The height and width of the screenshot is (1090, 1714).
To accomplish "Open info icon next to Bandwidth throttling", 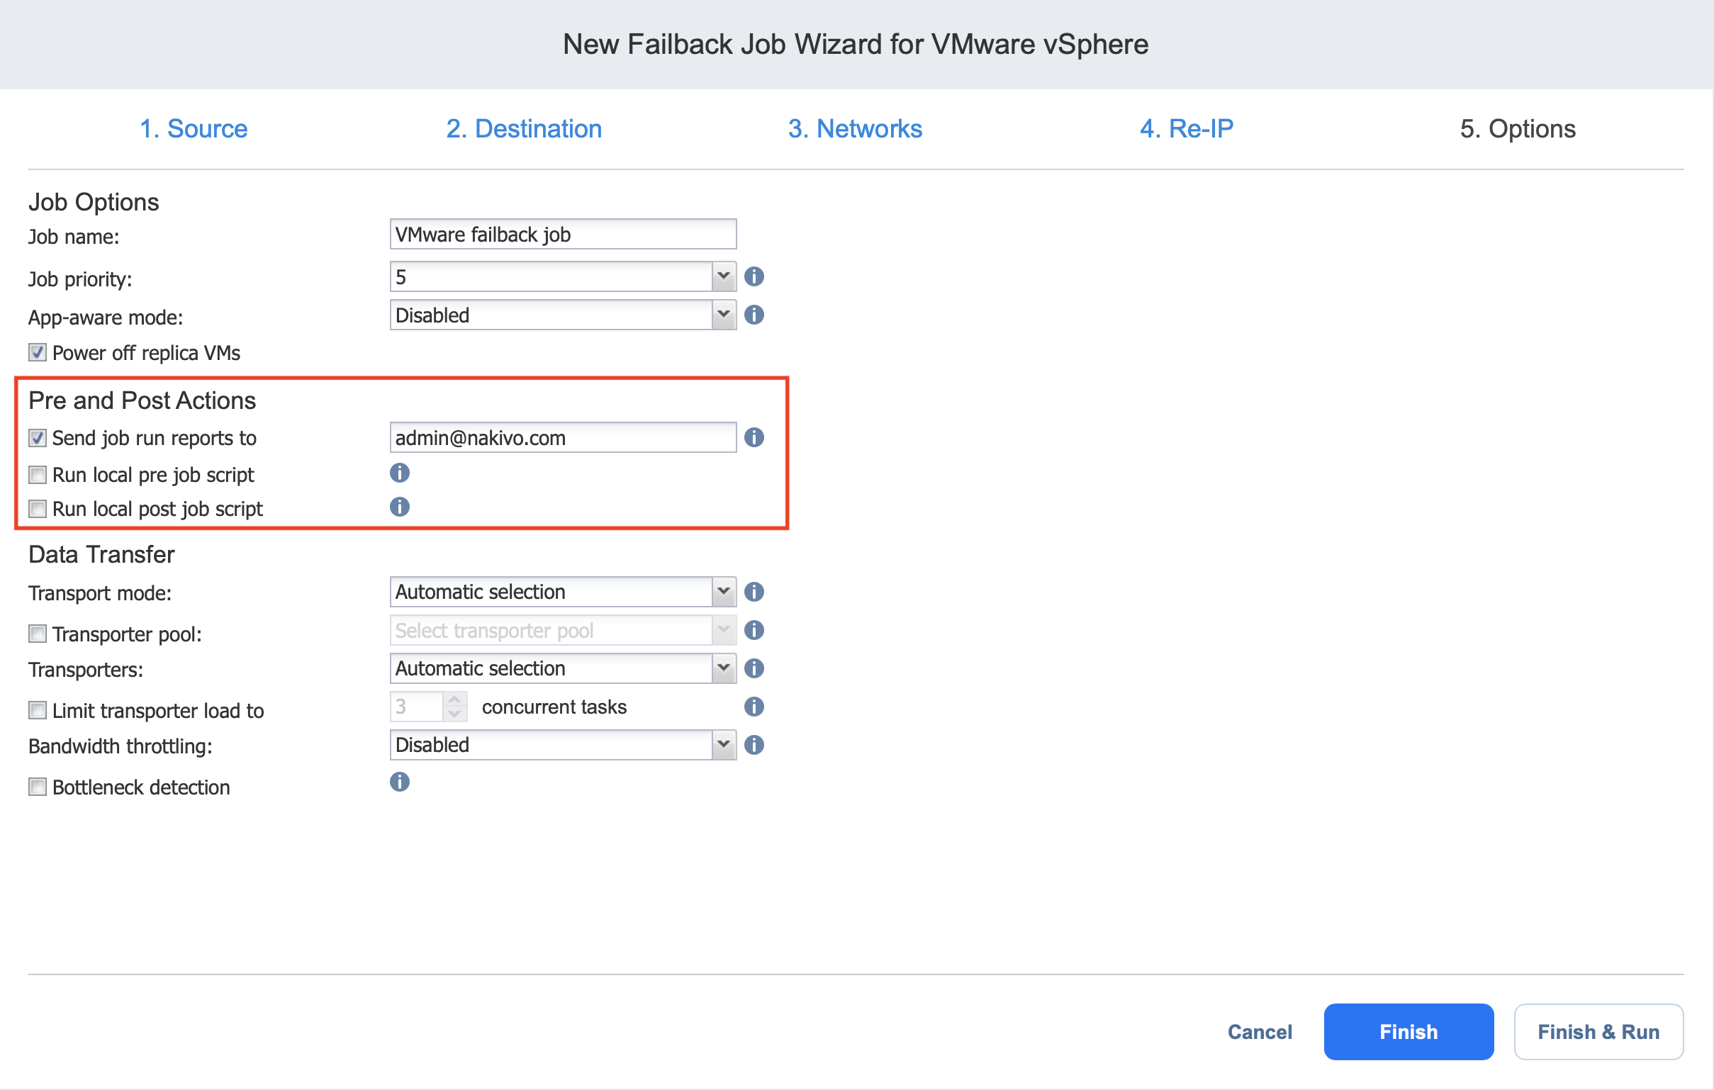I will pos(754,746).
